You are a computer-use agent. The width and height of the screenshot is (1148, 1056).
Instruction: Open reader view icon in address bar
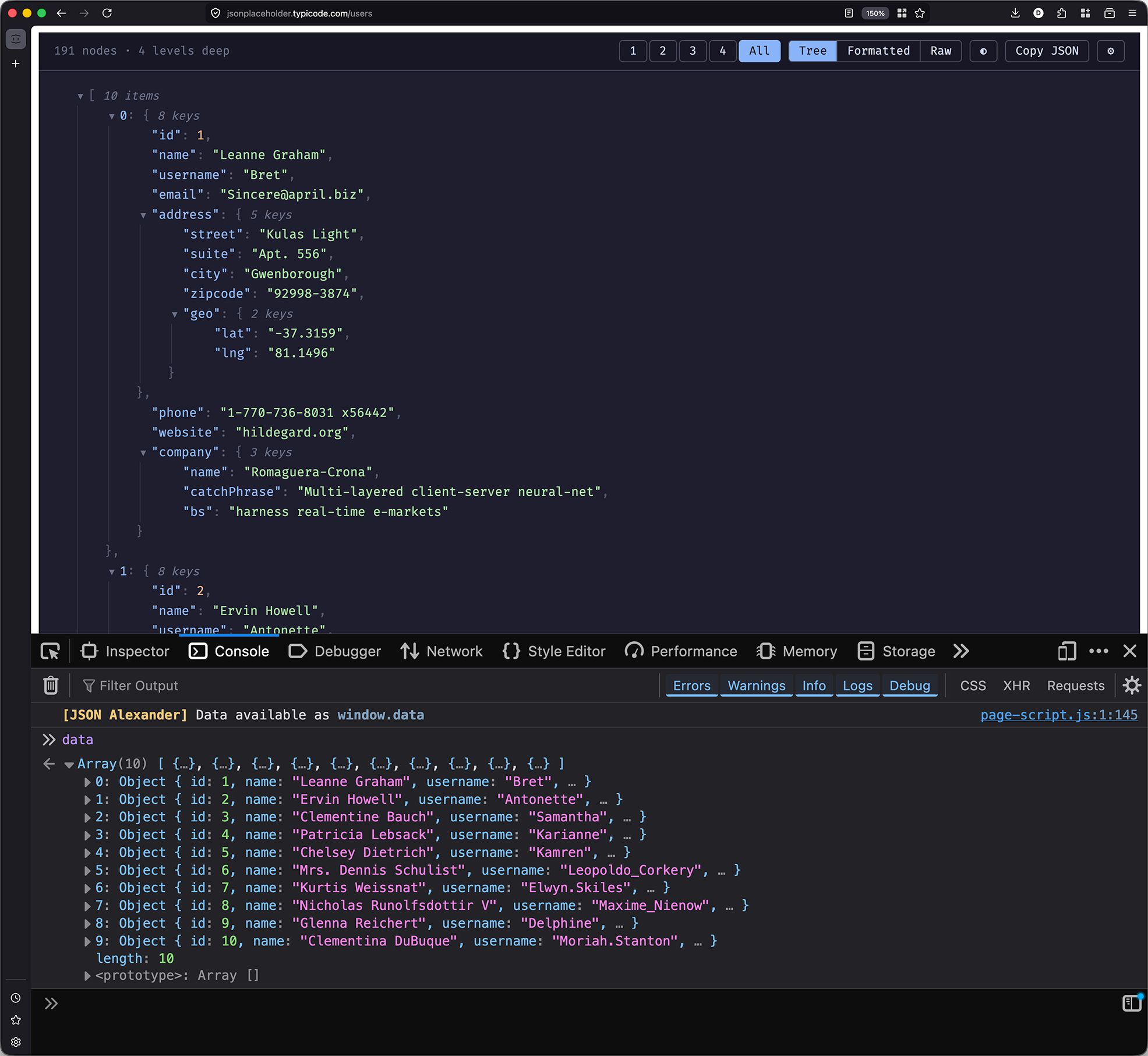849,13
